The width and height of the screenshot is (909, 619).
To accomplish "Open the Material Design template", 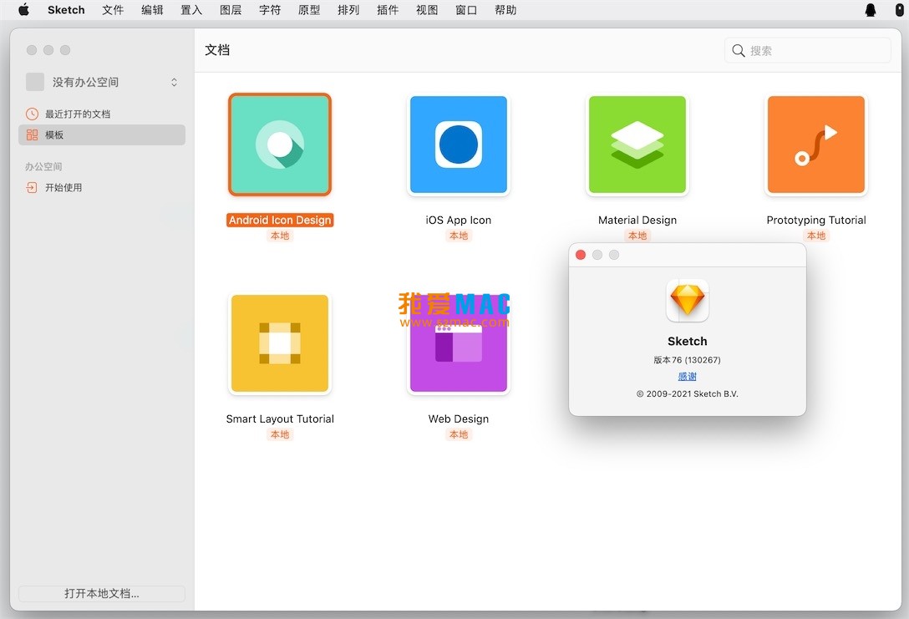I will point(637,144).
